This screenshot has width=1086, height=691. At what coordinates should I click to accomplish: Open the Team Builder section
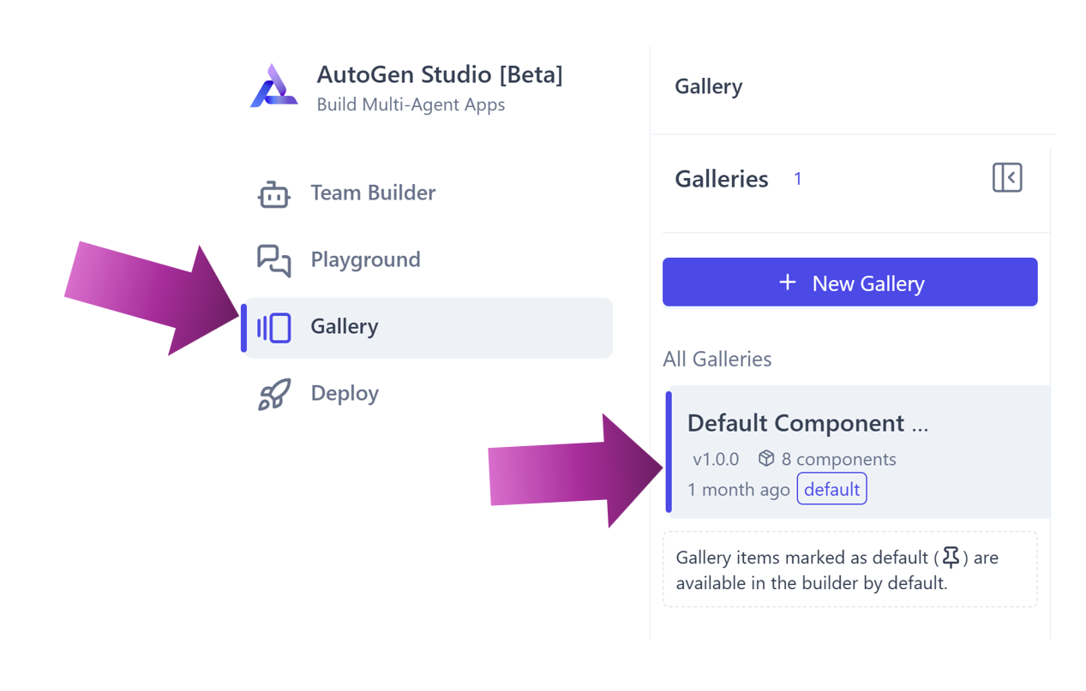pos(372,193)
